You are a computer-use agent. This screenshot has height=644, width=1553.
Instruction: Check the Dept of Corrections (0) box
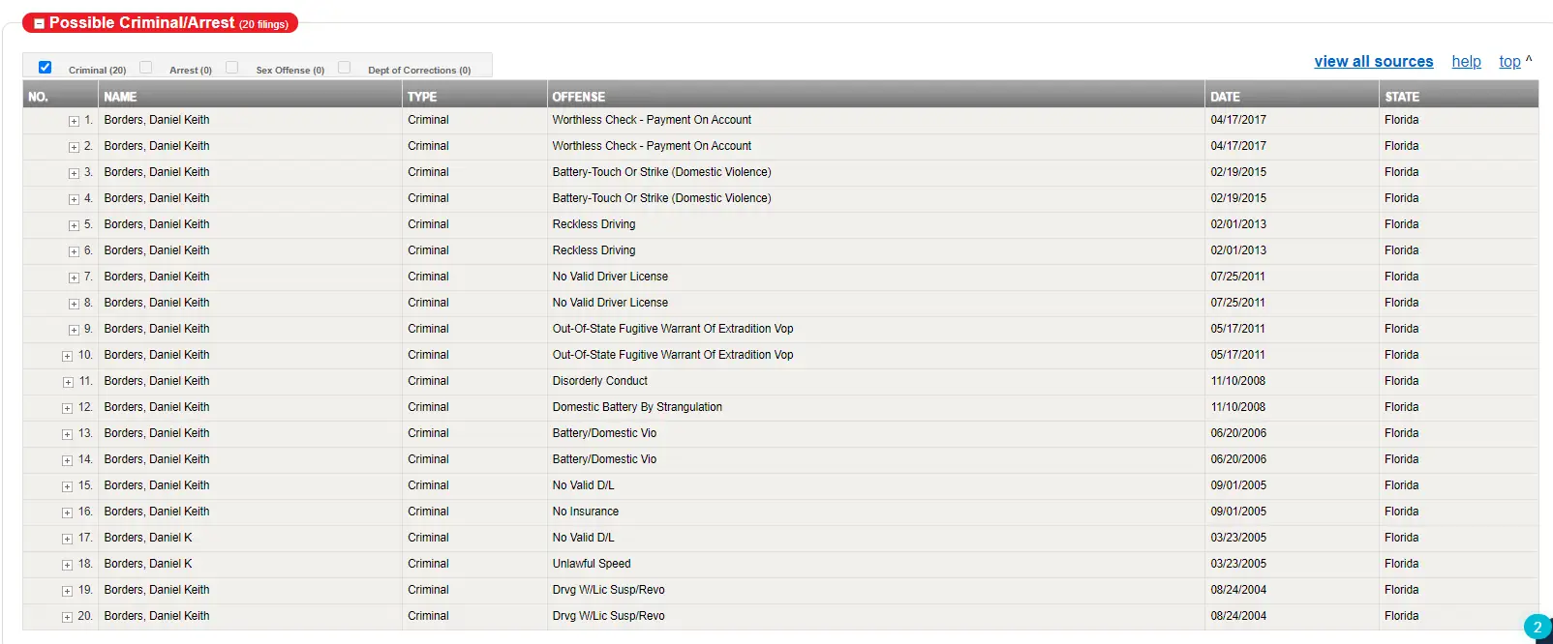pos(344,68)
